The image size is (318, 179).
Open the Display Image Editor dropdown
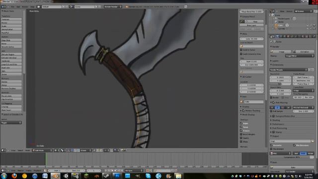(x=300, y=56)
